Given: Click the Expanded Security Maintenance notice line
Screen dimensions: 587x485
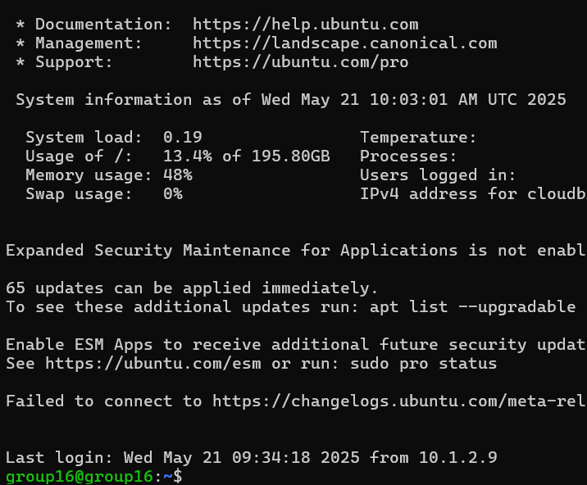Looking at the screenshot, I should 296,251.
